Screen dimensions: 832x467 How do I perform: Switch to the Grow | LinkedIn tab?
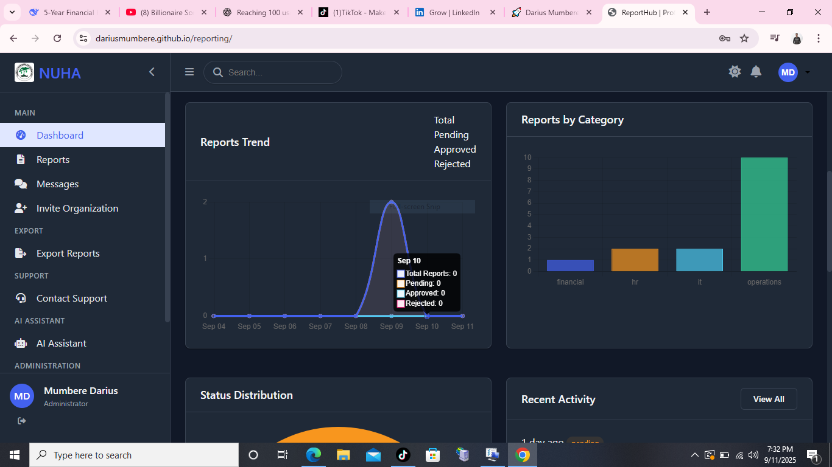click(x=456, y=12)
